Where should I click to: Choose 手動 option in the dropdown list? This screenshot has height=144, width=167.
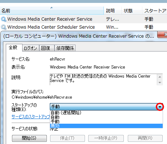point(106,122)
